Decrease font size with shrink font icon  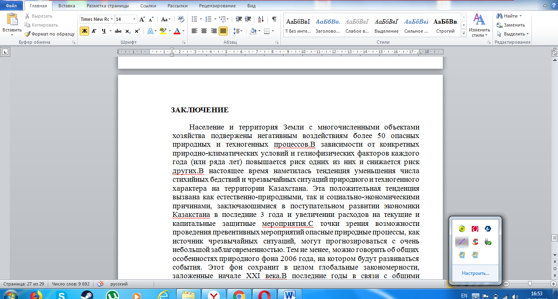point(151,19)
